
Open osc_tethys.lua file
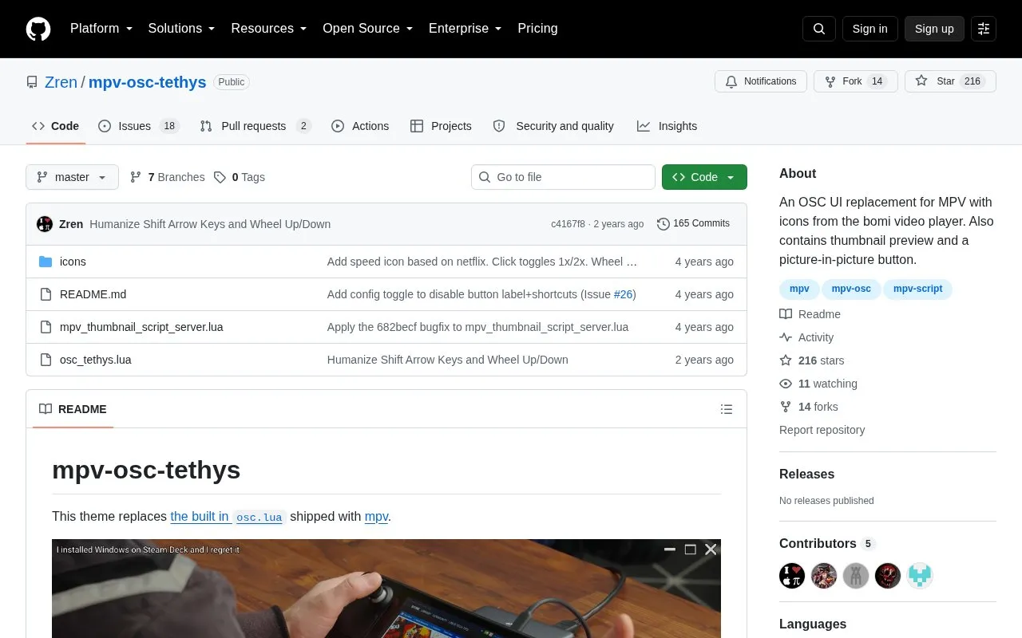pos(96,360)
